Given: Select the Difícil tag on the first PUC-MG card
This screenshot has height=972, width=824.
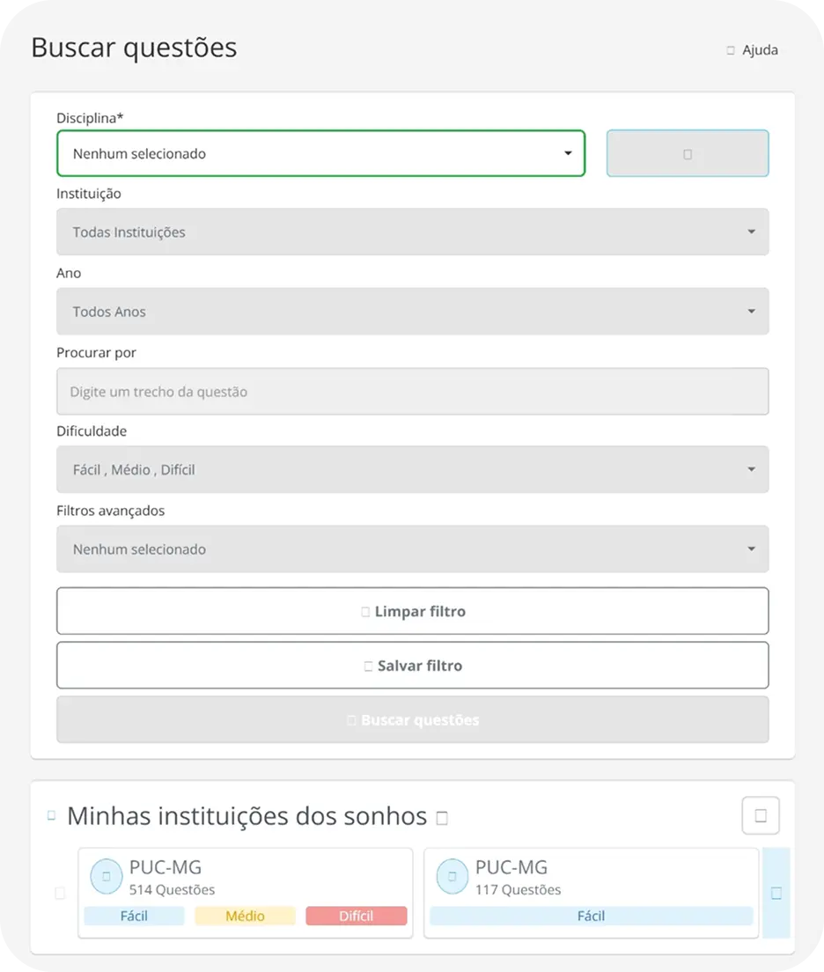Looking at the screenshot, I should coord(357,916).
